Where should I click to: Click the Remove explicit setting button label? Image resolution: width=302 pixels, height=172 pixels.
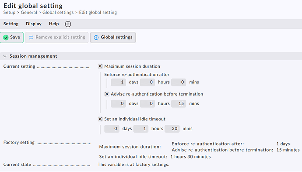(x=60, y=37)
